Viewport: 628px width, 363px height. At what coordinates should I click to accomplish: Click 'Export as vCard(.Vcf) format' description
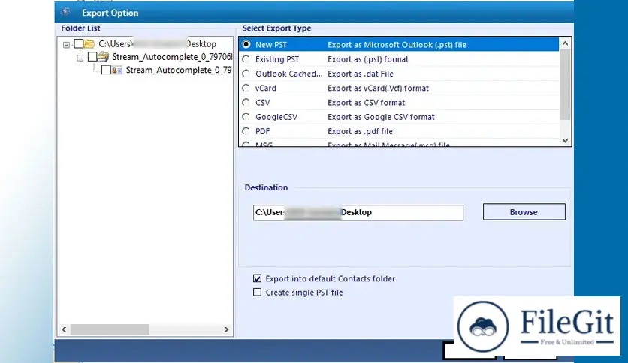click(x=378, y=88)
